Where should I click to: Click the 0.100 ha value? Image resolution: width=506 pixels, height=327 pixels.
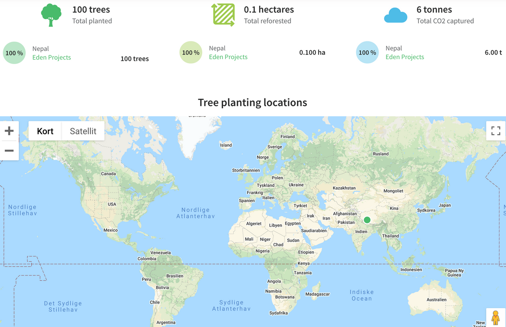pyautogui.click(x=312, y=52)
